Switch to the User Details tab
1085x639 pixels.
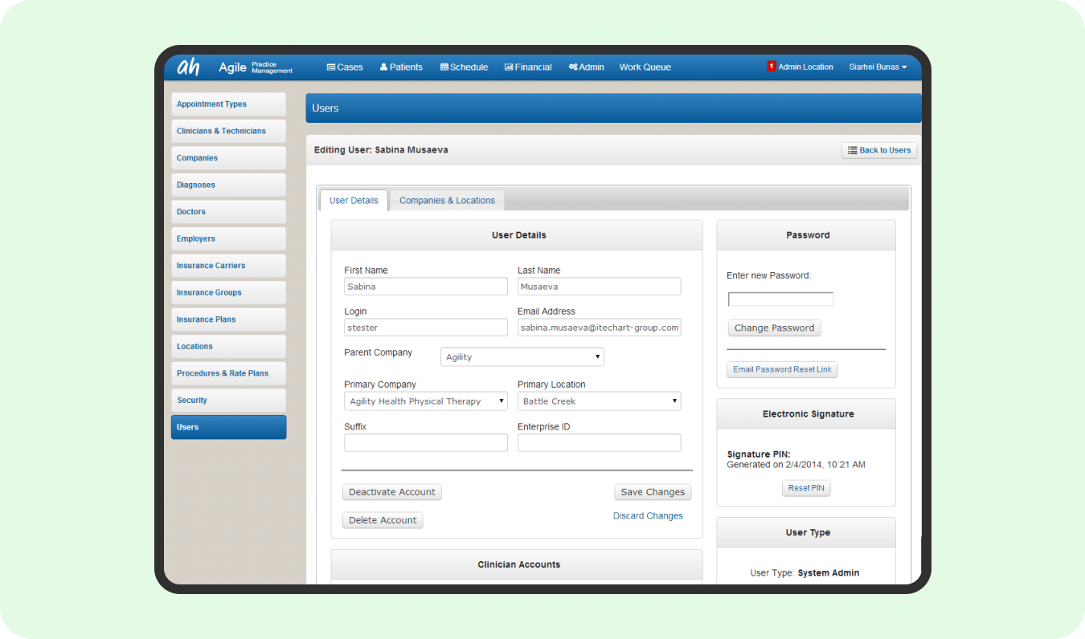tap(354, 201)
